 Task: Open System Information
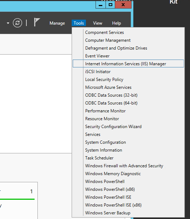click(128, 150)
